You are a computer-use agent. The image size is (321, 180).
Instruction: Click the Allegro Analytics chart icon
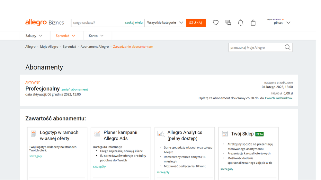161,134
